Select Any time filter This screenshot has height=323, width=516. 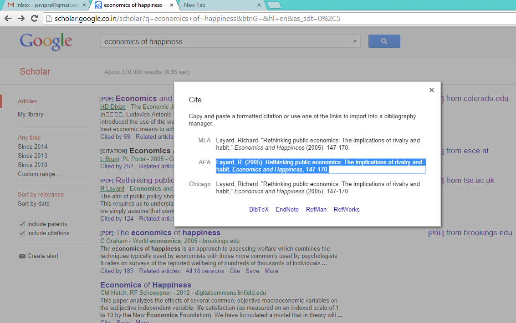click(x=29, y=137)
